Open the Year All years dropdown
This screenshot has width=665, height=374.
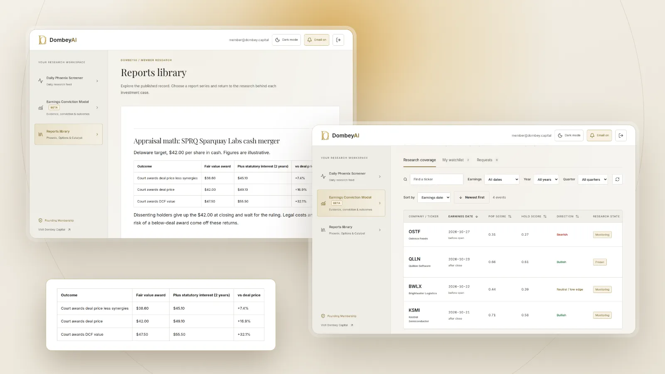(546, 180)
